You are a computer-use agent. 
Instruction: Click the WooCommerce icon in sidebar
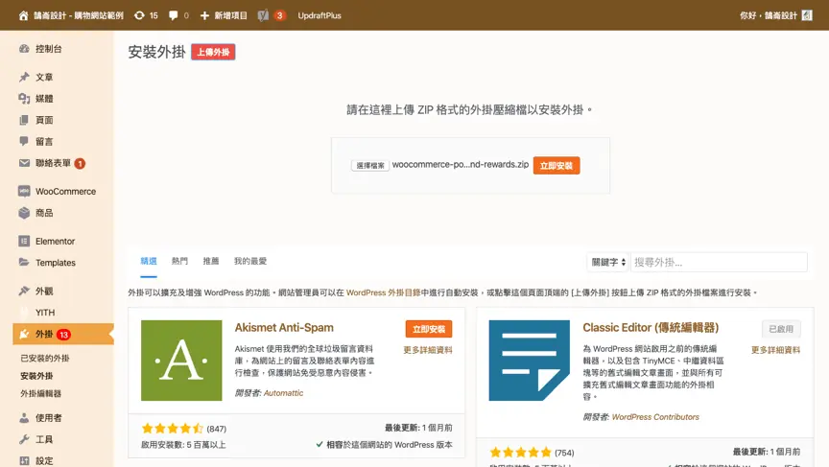pos(24,191)
